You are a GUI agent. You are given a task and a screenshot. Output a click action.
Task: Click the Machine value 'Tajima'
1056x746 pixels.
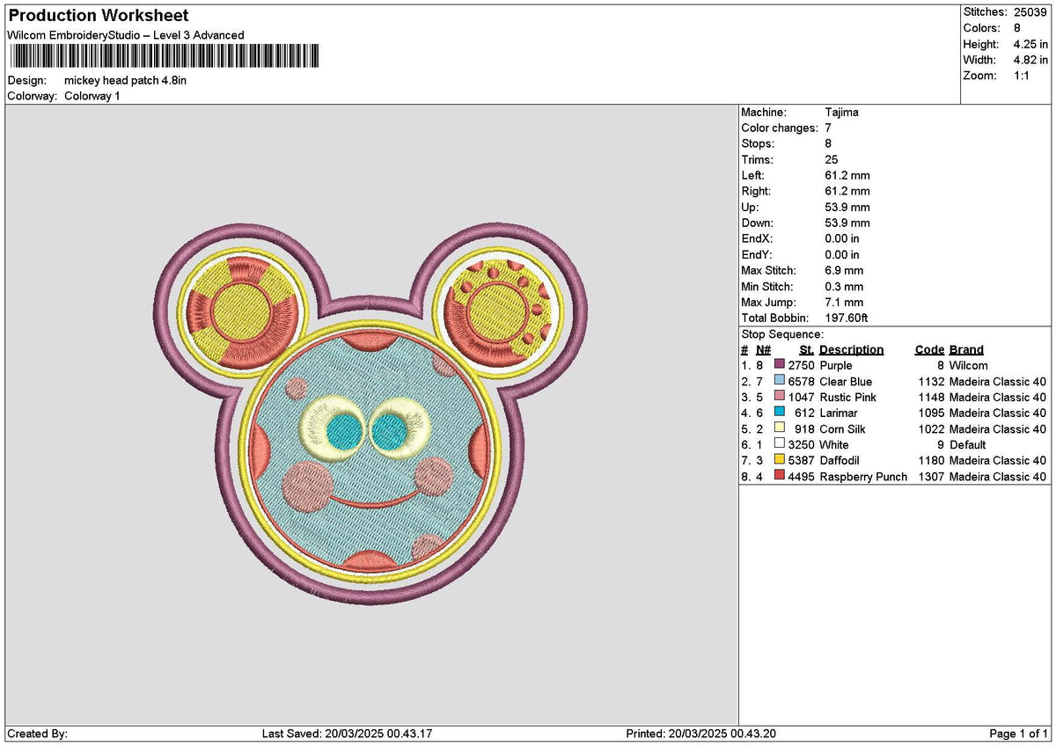click(x=842, y=112)
